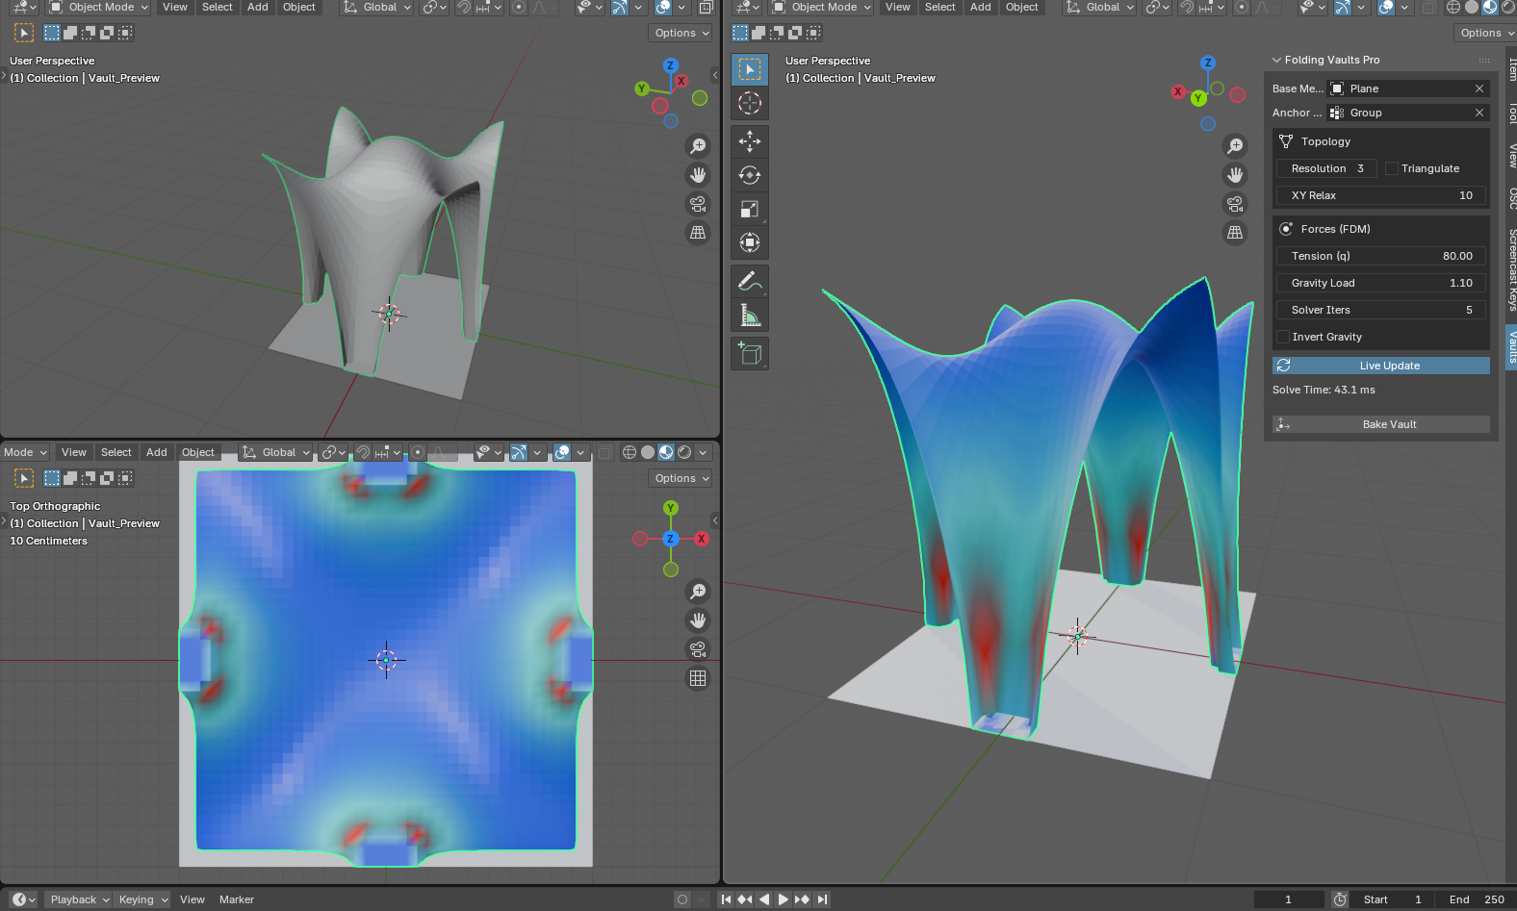The width and height of the screenshot is (1517, 911).
Task: Open the Marker menu in the timeline
Action: 237,899
